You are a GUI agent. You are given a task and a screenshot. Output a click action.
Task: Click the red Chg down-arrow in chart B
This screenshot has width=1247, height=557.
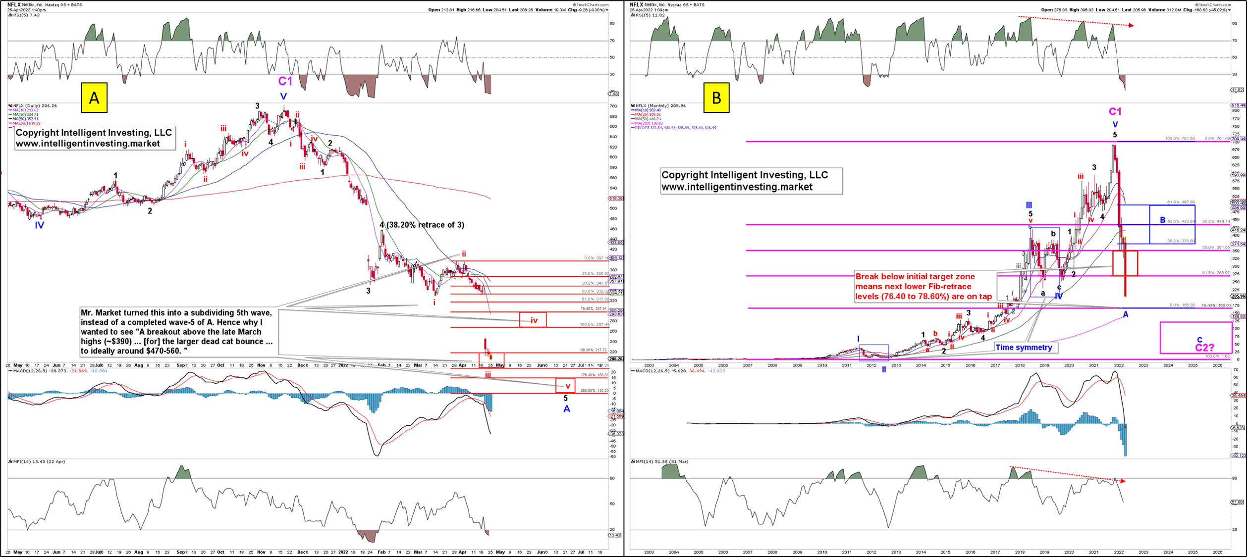[x=1230, y=10]
